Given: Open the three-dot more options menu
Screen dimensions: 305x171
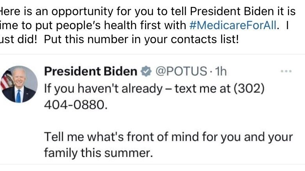Looking at the screenshot, I should (286, 72).
